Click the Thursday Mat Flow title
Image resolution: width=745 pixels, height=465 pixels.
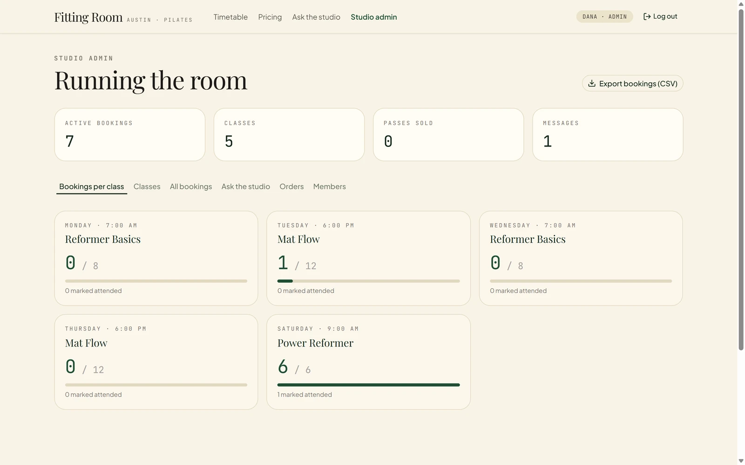(x=86, y=343)
